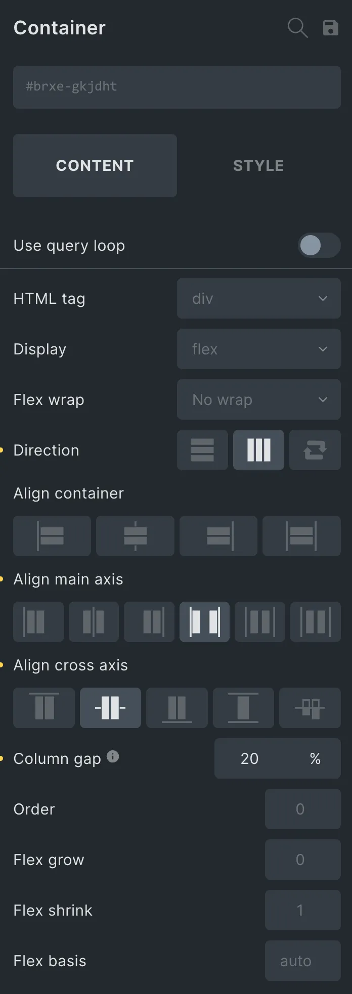
Task: Open the search settings magnifier icon
Action: (297, 28)
